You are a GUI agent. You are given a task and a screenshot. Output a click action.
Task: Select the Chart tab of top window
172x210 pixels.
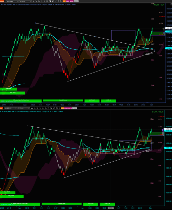click(2, 1)
